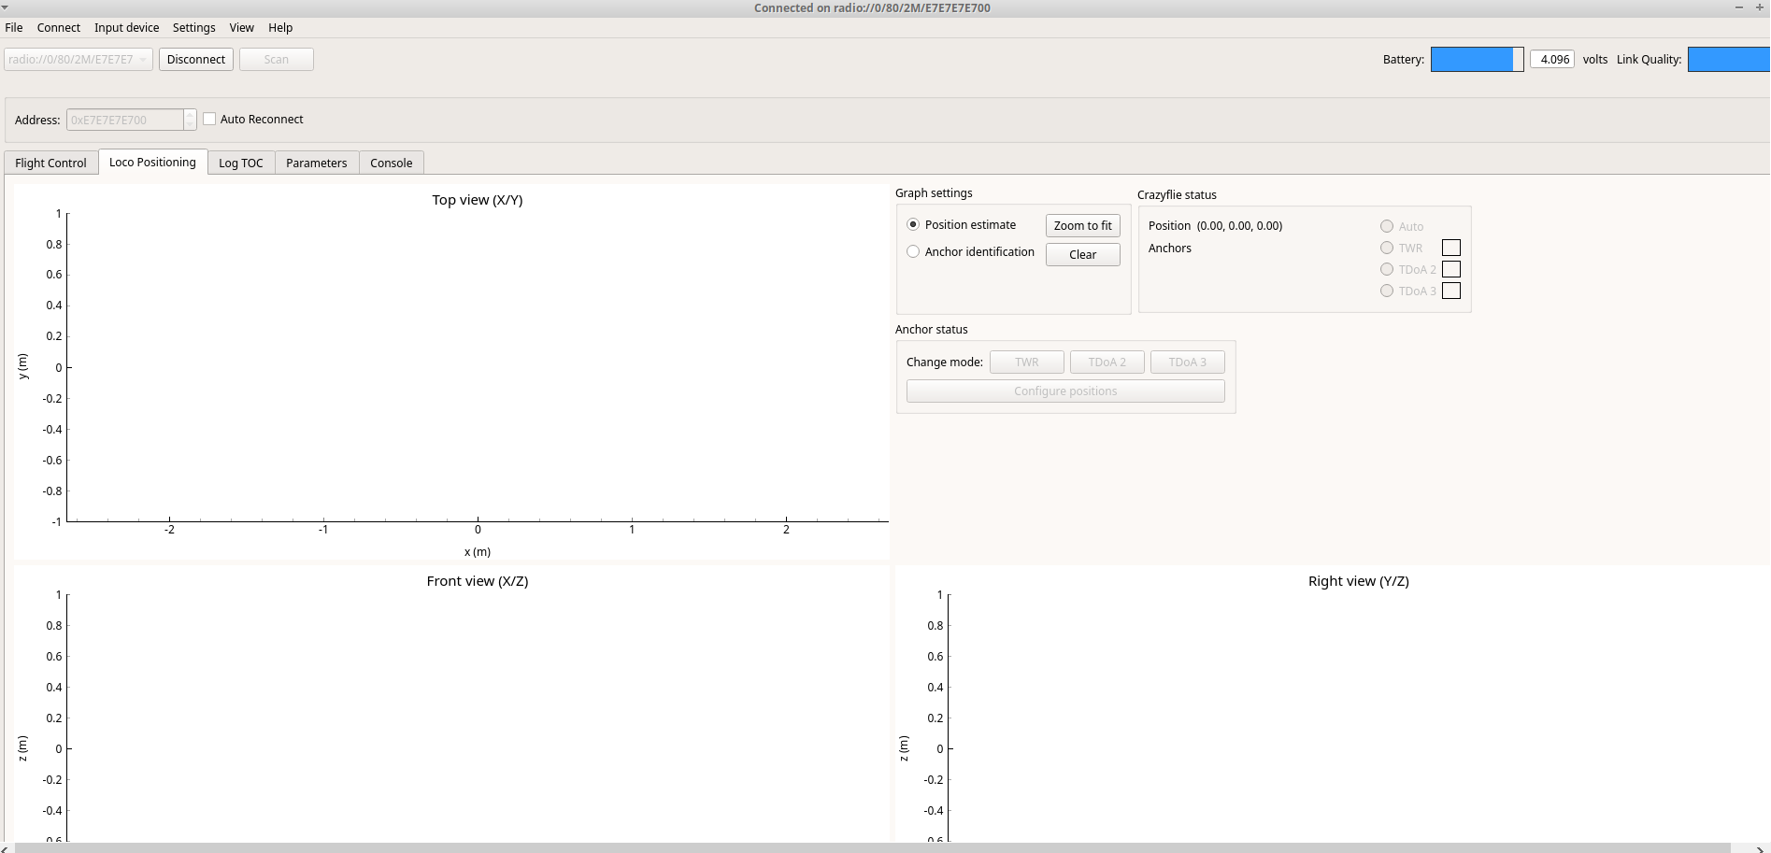Switch to the Console tab
1771x853 pixels.
click(x=391, y=163)
